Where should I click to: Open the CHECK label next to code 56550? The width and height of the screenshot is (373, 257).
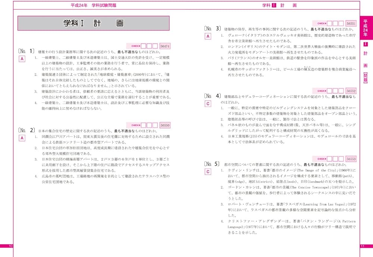coord(137,125)
